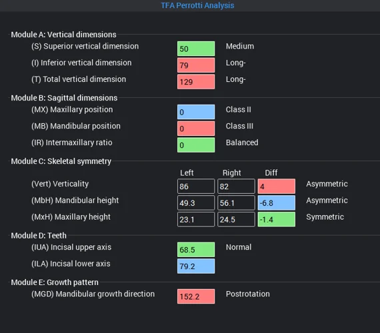Click the TFA Perrotti Analysis title

197,5
